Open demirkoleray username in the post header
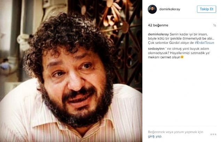221x142 pixels. coord(170,9)
